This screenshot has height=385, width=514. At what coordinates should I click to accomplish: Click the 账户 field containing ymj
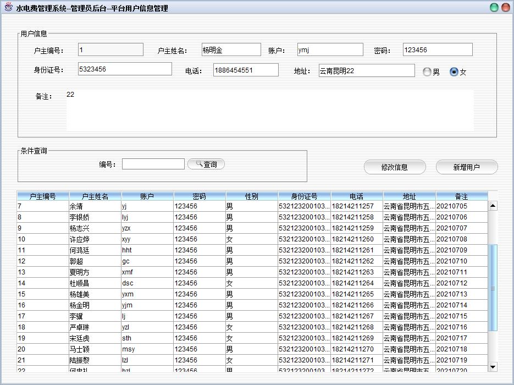coord(330,50)
